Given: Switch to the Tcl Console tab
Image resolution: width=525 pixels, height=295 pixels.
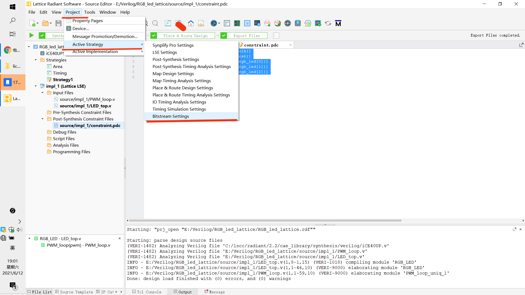Looking at the screenshot, I should [147, 292].
